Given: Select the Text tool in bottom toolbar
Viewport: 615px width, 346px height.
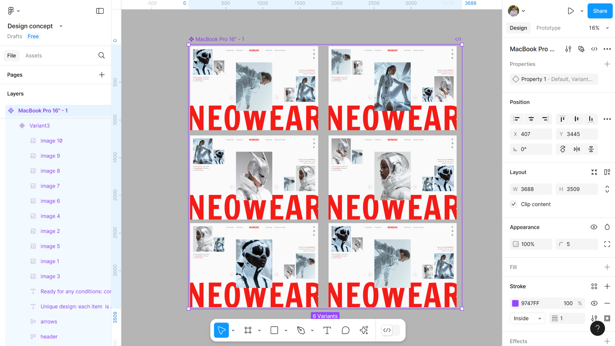Looking at the screenshot, I should click(327, 330).
